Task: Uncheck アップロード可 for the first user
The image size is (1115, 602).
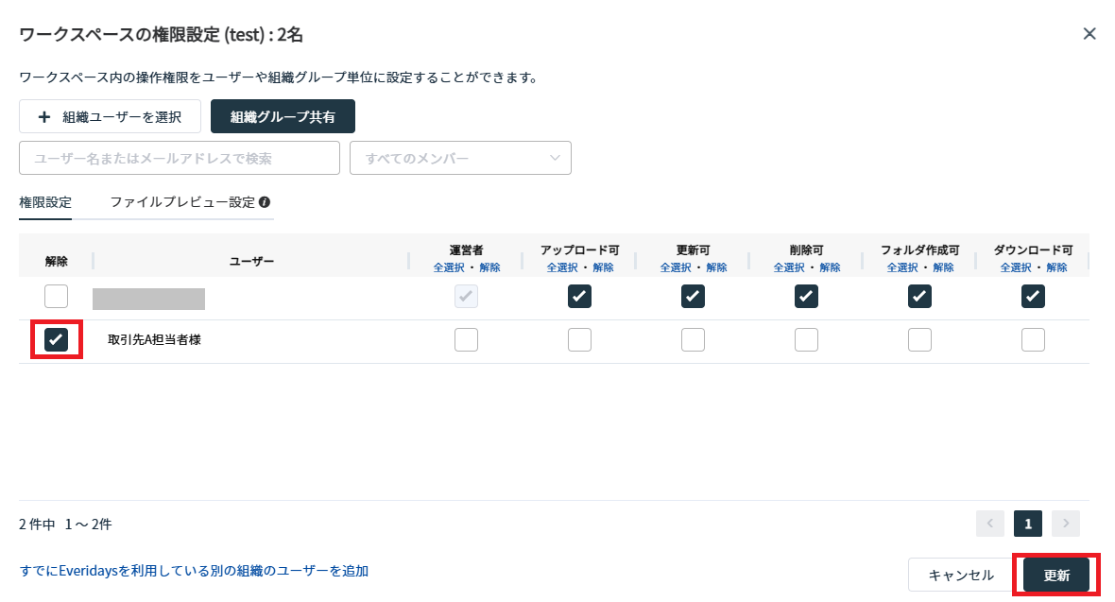Action: coord(579,296)
